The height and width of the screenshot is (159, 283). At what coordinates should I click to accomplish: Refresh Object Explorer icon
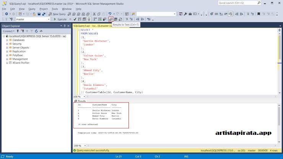click(x=36, y=31)
